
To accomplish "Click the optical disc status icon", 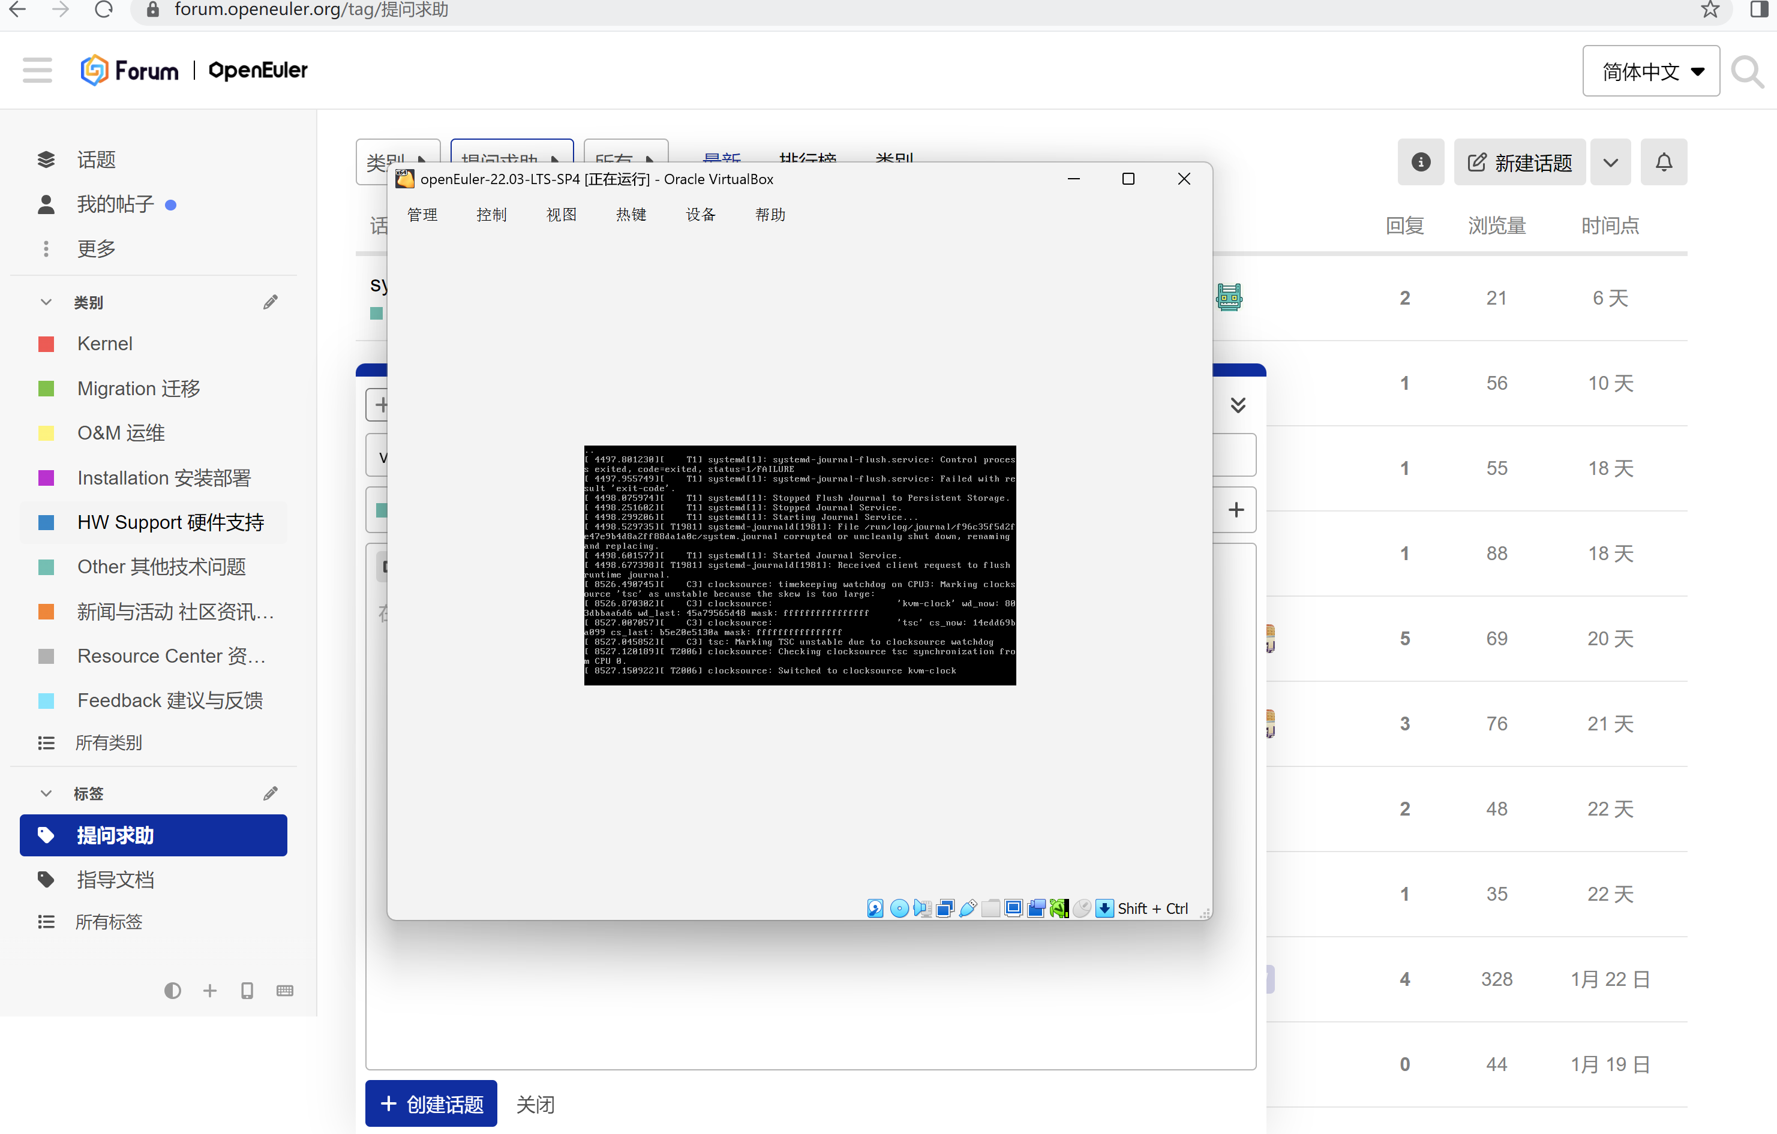I will [899, 909].
